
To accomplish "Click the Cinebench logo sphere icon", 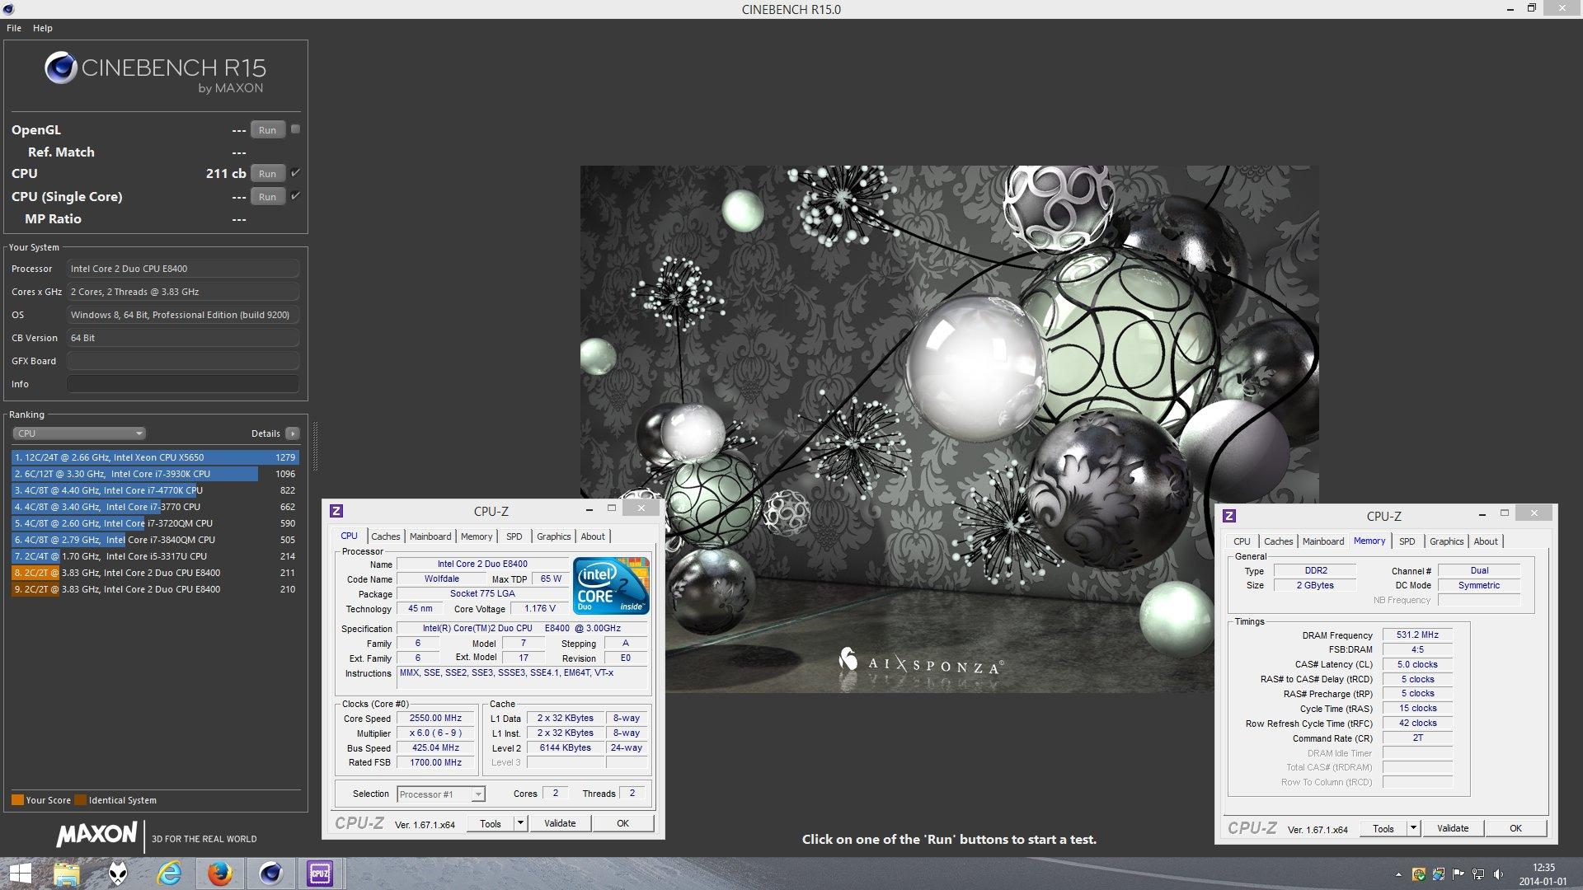I will tap(60, 68).
